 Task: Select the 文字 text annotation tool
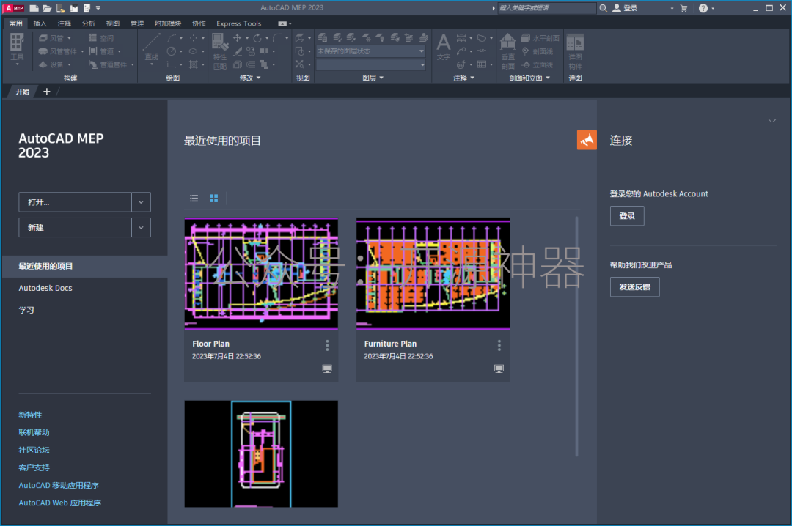pyautogui.click(x=444, y=48)
